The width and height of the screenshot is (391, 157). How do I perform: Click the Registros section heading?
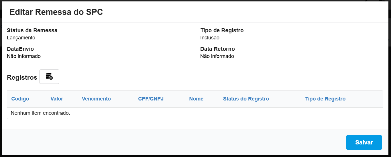[22, 77]
